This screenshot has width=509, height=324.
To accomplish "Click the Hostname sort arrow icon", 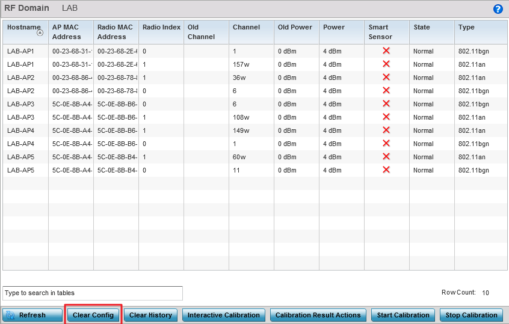I will pos(40,33).
